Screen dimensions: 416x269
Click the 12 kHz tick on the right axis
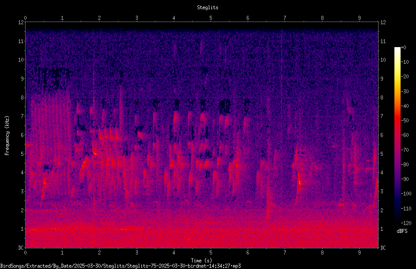pyautogui.click(x=383, y=22)
